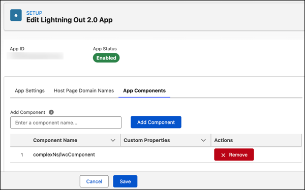Switch to the Host Page Domain Names tab

click(x=84, y=90)
